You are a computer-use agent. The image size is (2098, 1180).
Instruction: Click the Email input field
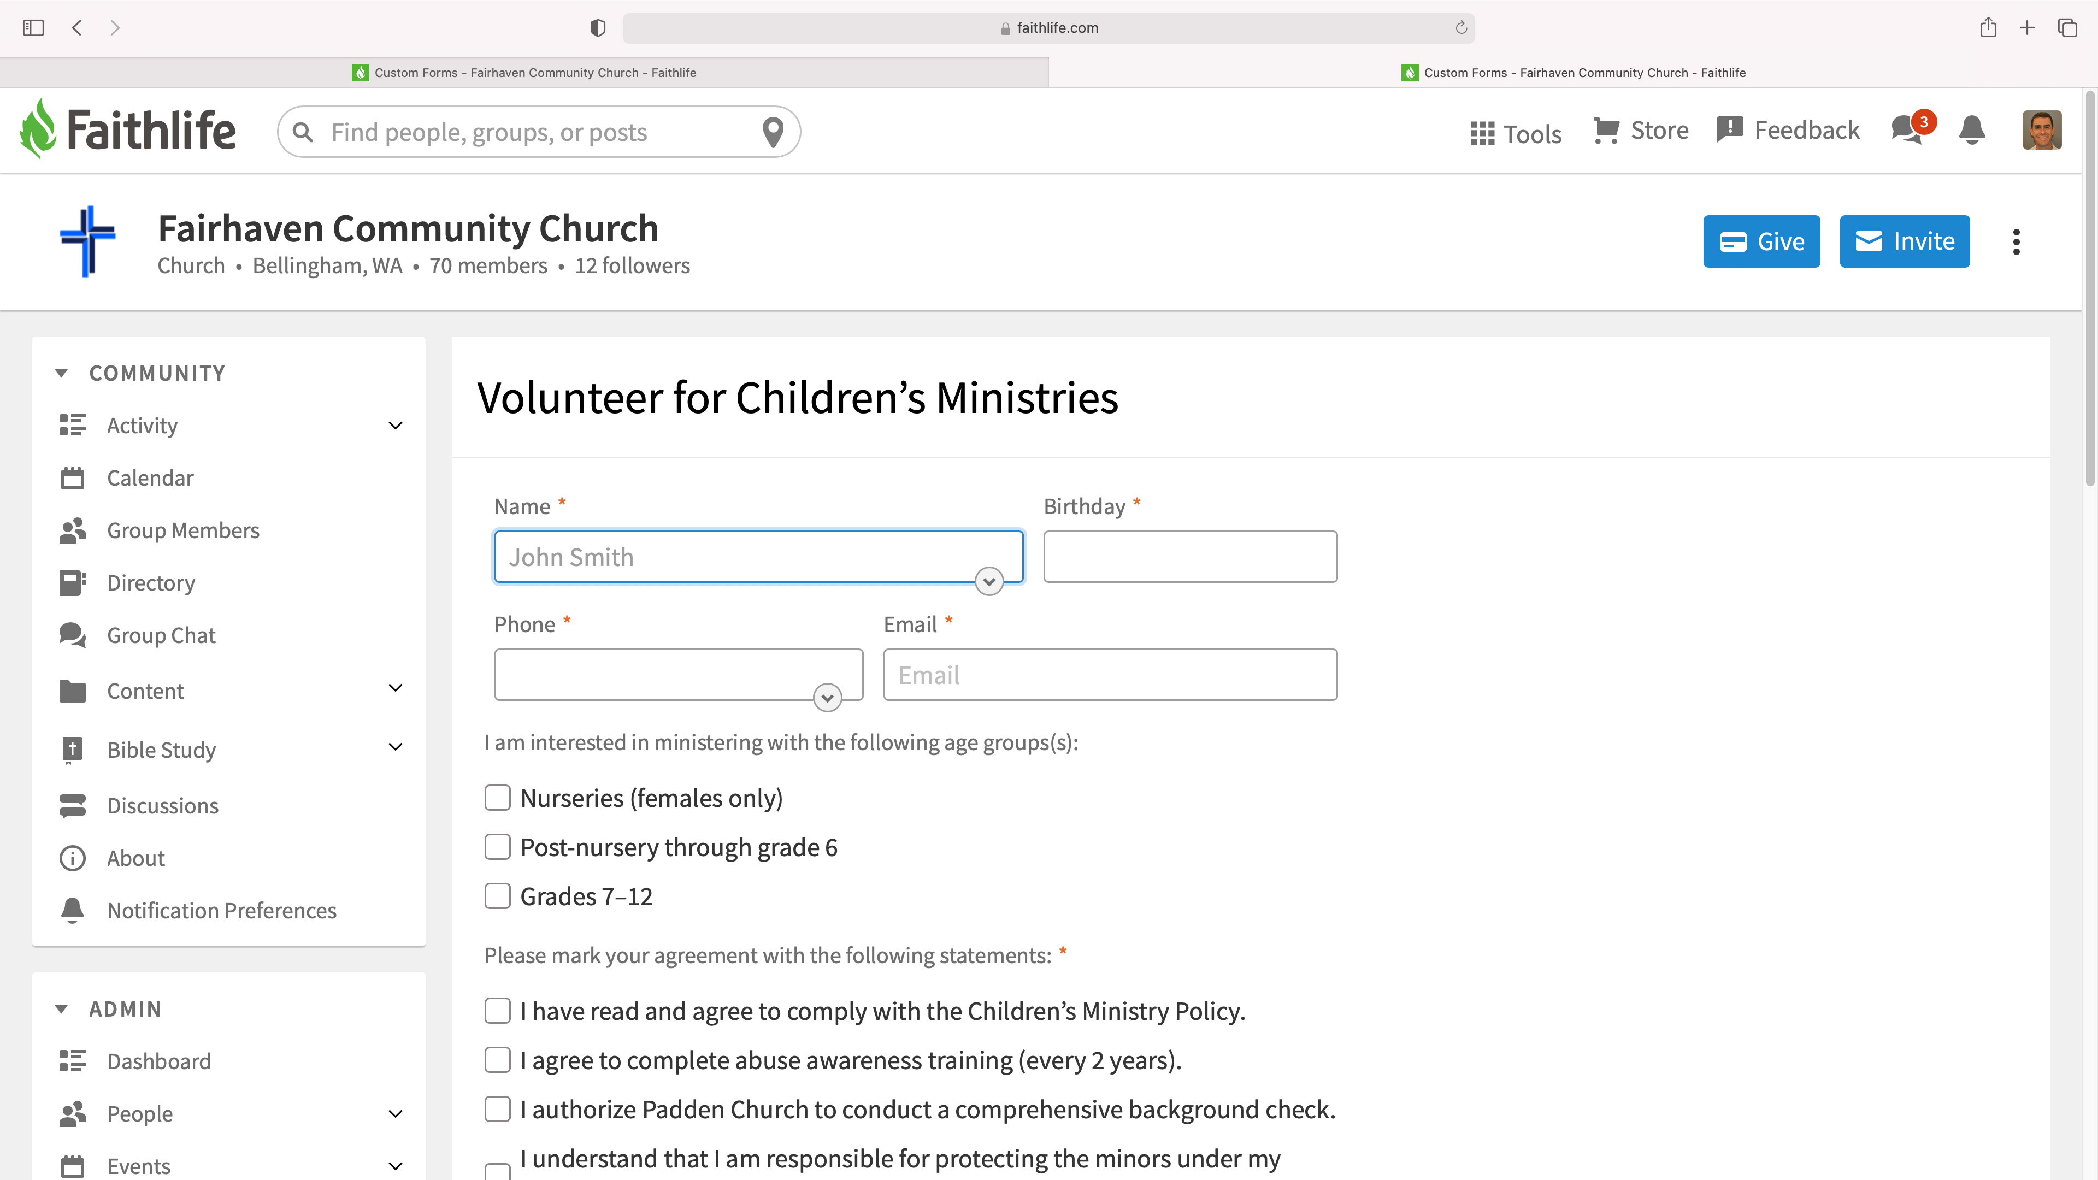click(1110, 674)
